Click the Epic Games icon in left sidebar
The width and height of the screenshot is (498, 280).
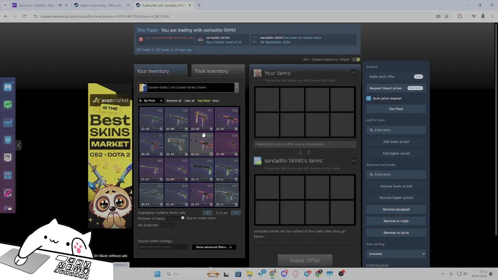tap(8, 157)
